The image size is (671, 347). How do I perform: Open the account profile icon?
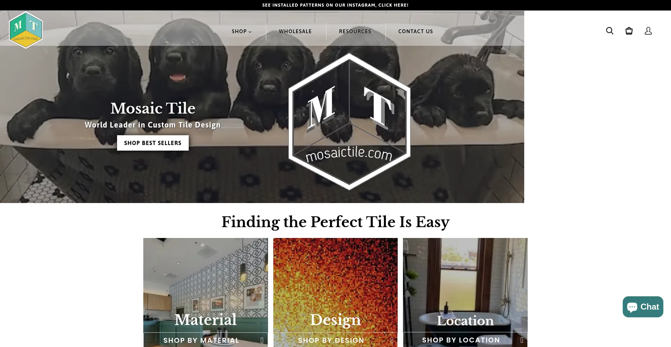[648, 31]
